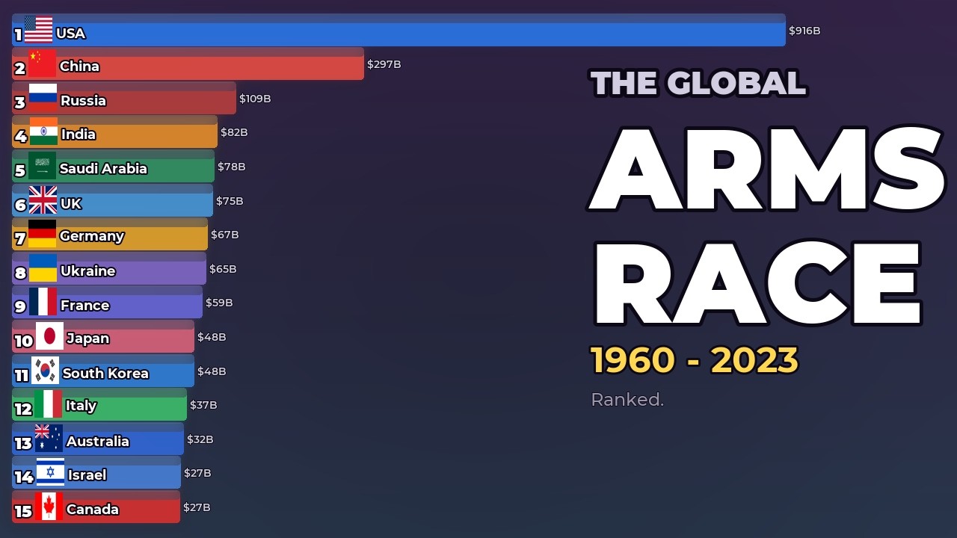Select the $27B value for Canada

pos(197,507)
